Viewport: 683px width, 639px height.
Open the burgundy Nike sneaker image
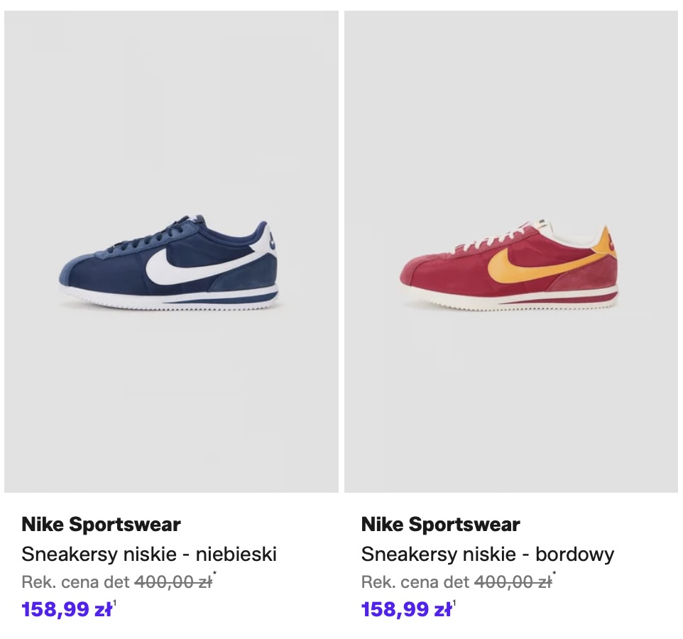[x=510, y=251]
